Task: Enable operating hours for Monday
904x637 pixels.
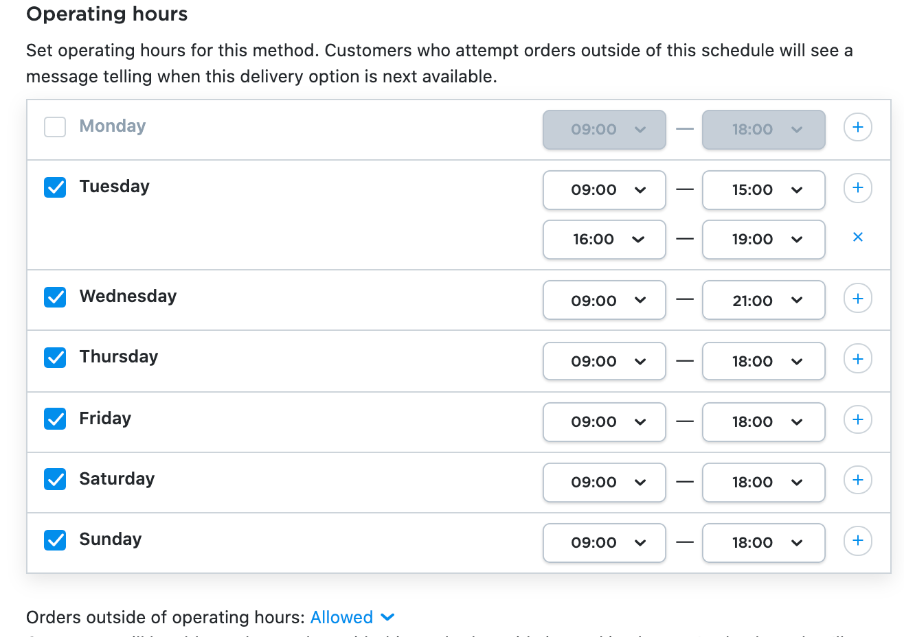Action: click(55, 127)
